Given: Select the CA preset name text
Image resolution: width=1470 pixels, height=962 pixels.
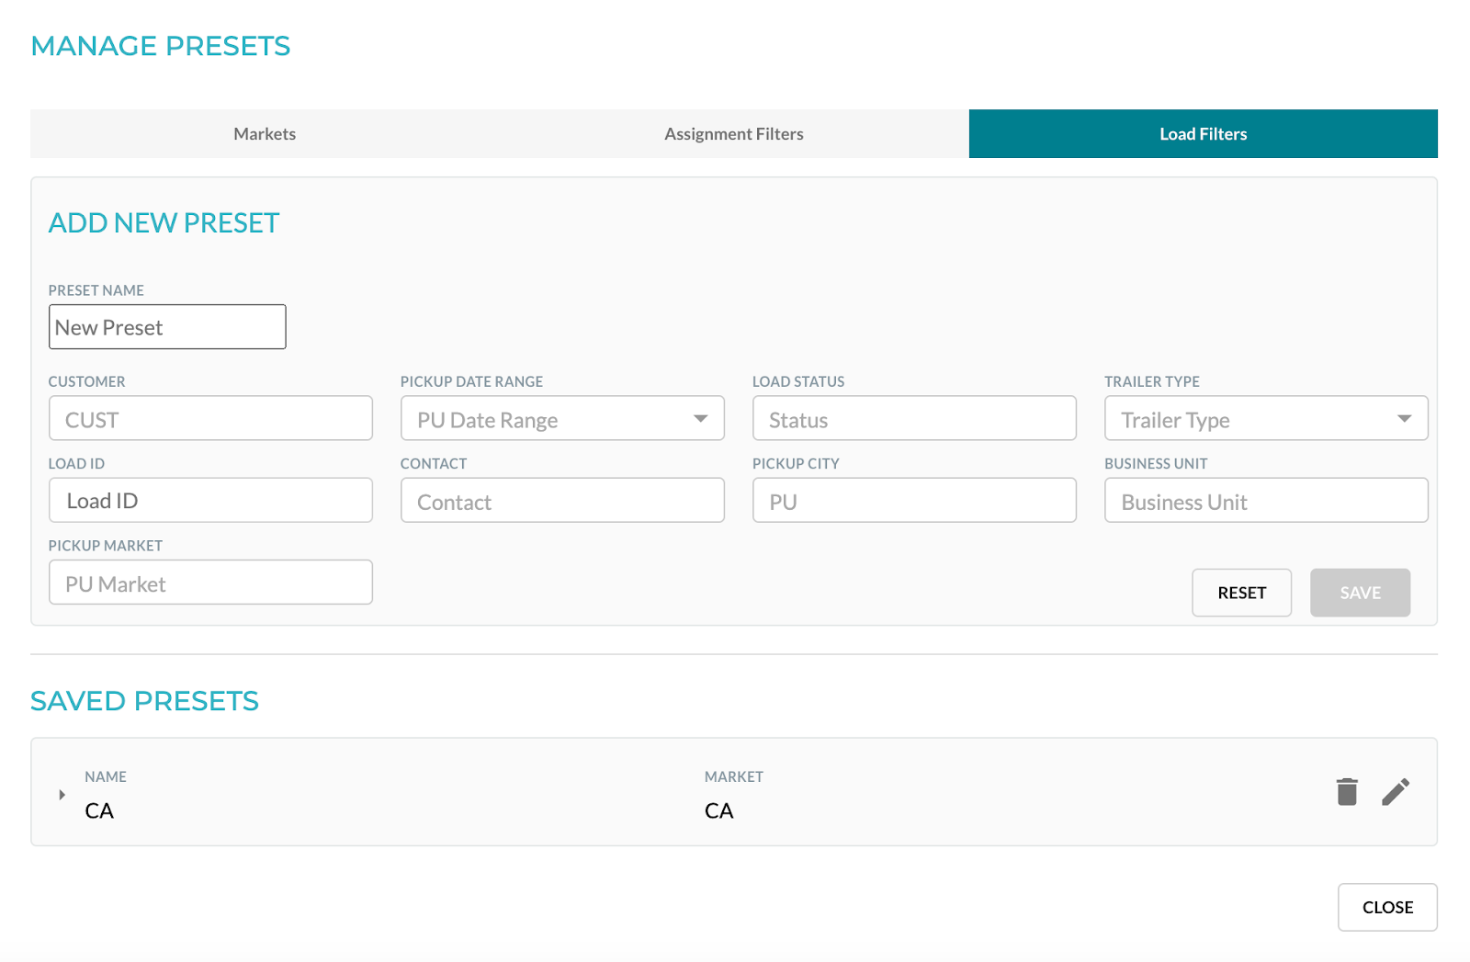Looking at the screenshot, I should tap(98, 810).
